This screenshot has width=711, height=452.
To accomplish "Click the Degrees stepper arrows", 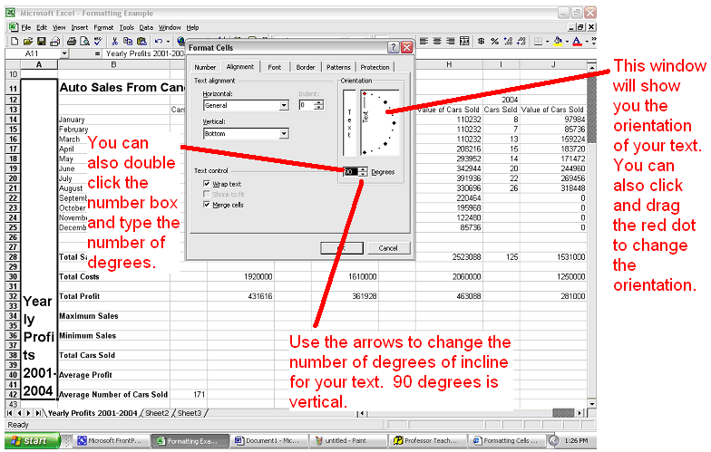I will click(363, 172).
